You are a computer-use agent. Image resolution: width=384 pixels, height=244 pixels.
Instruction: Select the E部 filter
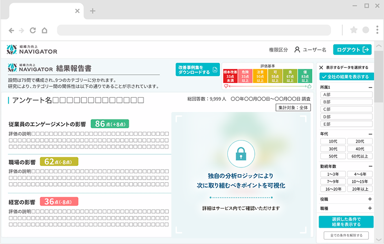tap(346, 124)
